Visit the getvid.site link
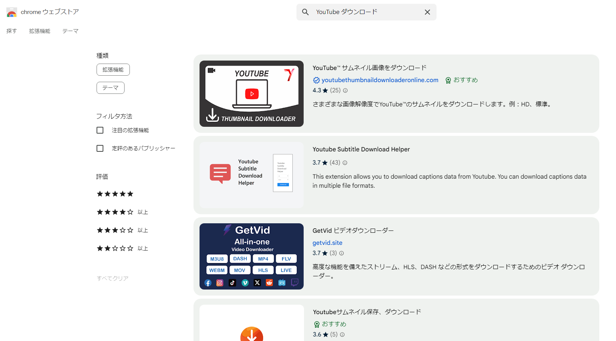Viewport: 616px width, 341px height. coord(327,243)
